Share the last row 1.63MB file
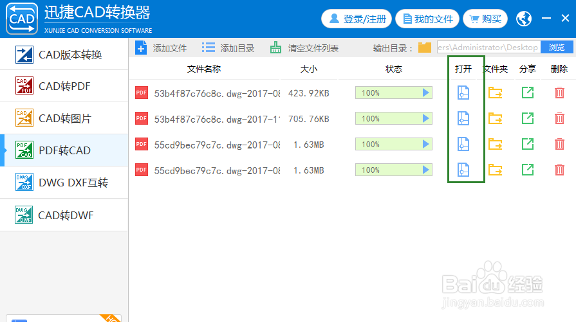 [528, 170]
